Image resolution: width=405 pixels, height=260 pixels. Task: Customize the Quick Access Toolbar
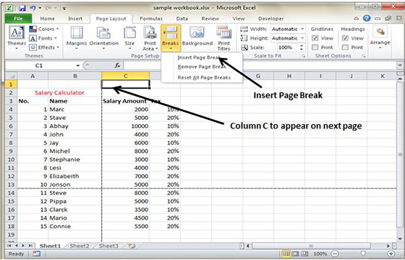click(x=64, y=9)
